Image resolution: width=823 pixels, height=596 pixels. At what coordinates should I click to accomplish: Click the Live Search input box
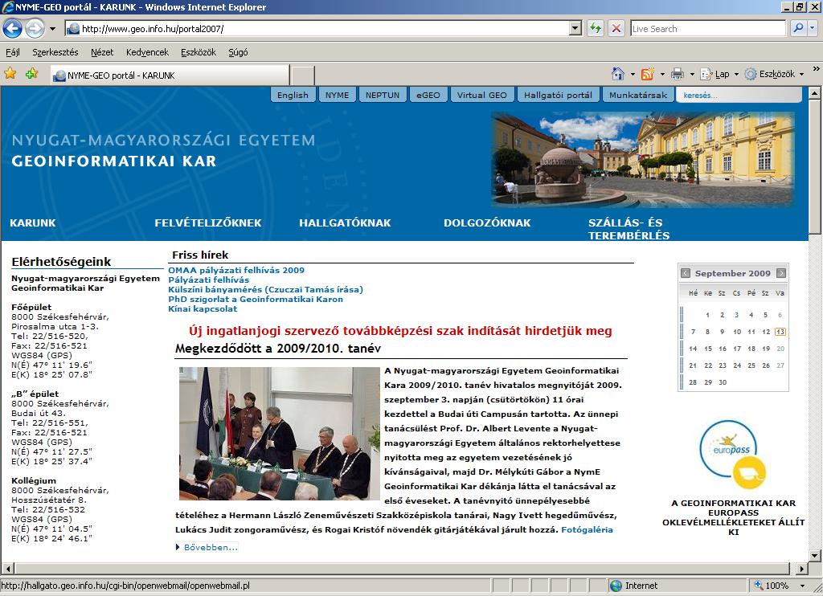pyautogui.click(x=708, y=29)
